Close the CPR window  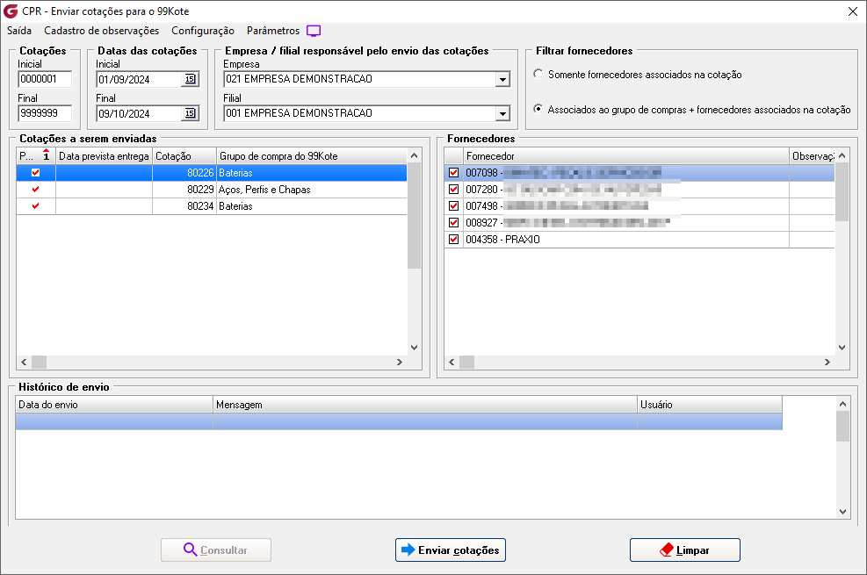tap(853, 11)
